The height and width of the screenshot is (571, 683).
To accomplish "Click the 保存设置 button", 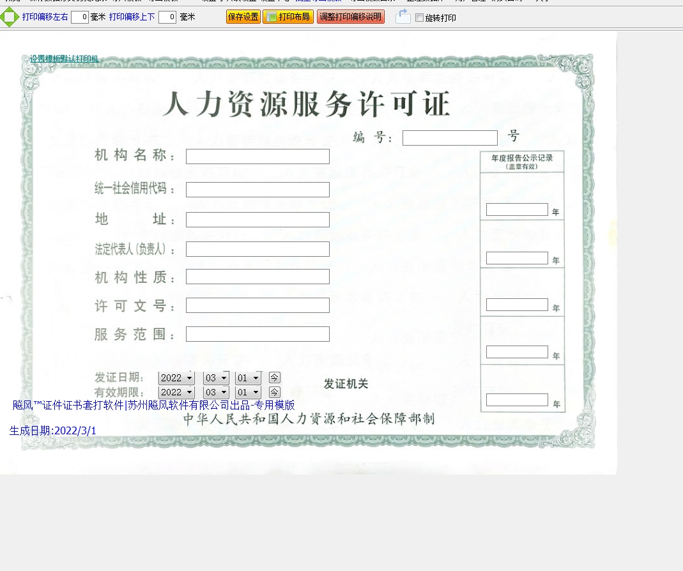I will [243, 17].
